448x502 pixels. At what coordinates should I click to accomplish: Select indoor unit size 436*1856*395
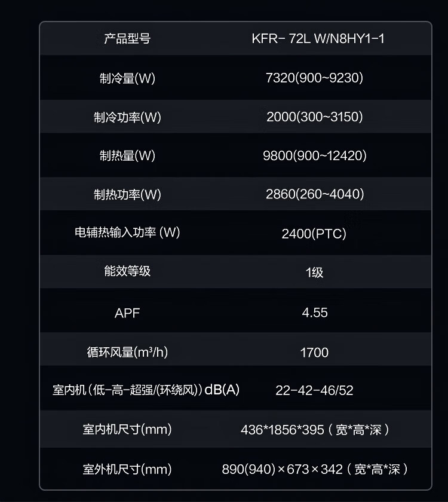(x=282, y=430)
